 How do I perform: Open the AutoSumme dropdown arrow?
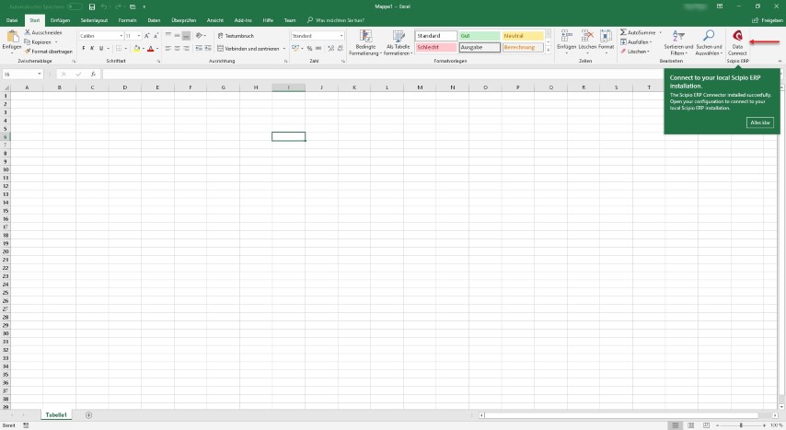pos(656,31)
